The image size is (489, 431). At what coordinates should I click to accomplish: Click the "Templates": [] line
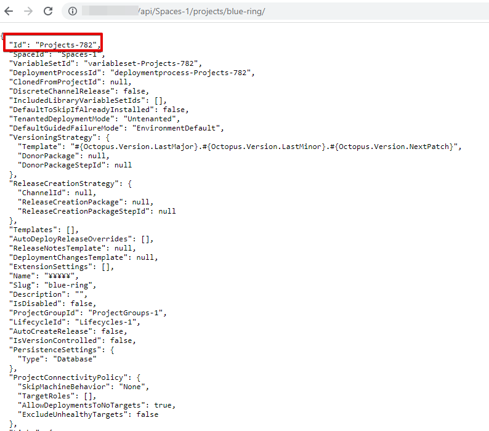tap(44, 230)
